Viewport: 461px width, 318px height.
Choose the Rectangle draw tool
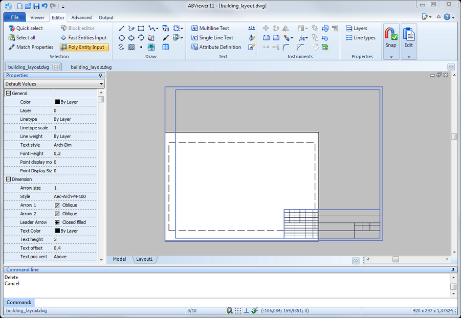[x=141, y=28]
